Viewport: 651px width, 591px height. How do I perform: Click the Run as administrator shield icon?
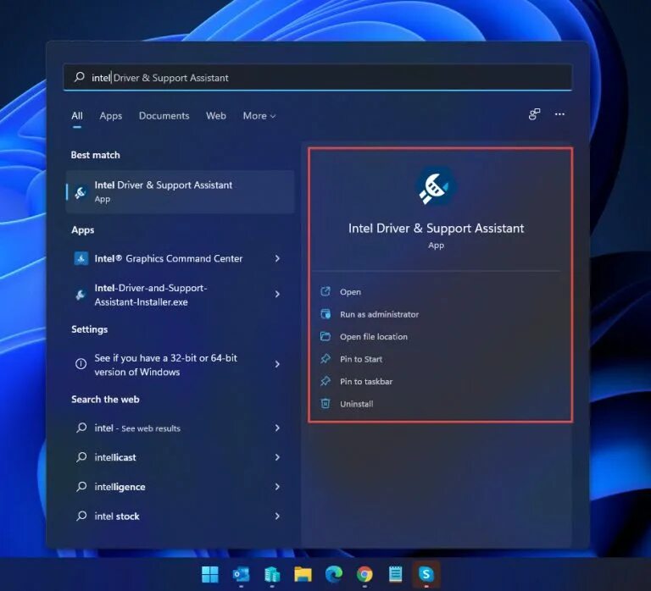coord(325,314)
